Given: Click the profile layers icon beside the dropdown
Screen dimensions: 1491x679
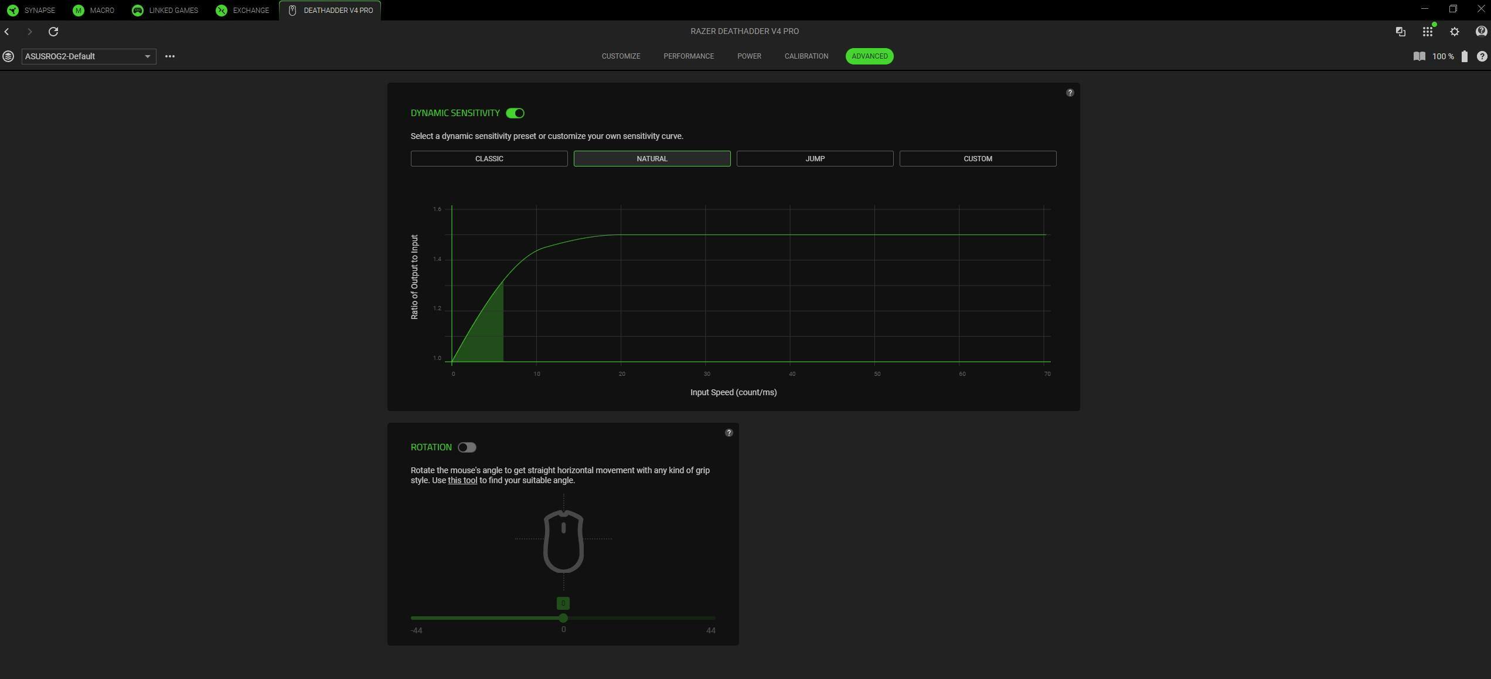Looking at the screenshot, I should [x=8, y=56].
